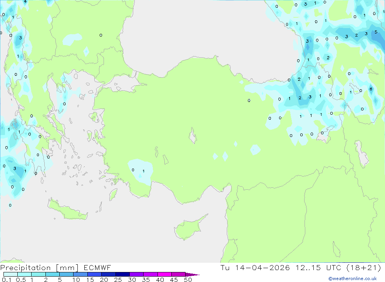Viewport: 385px width, 282px height.
Task: Click the 45–50 mm legend swatch
Action: click(x=179, y=274)
